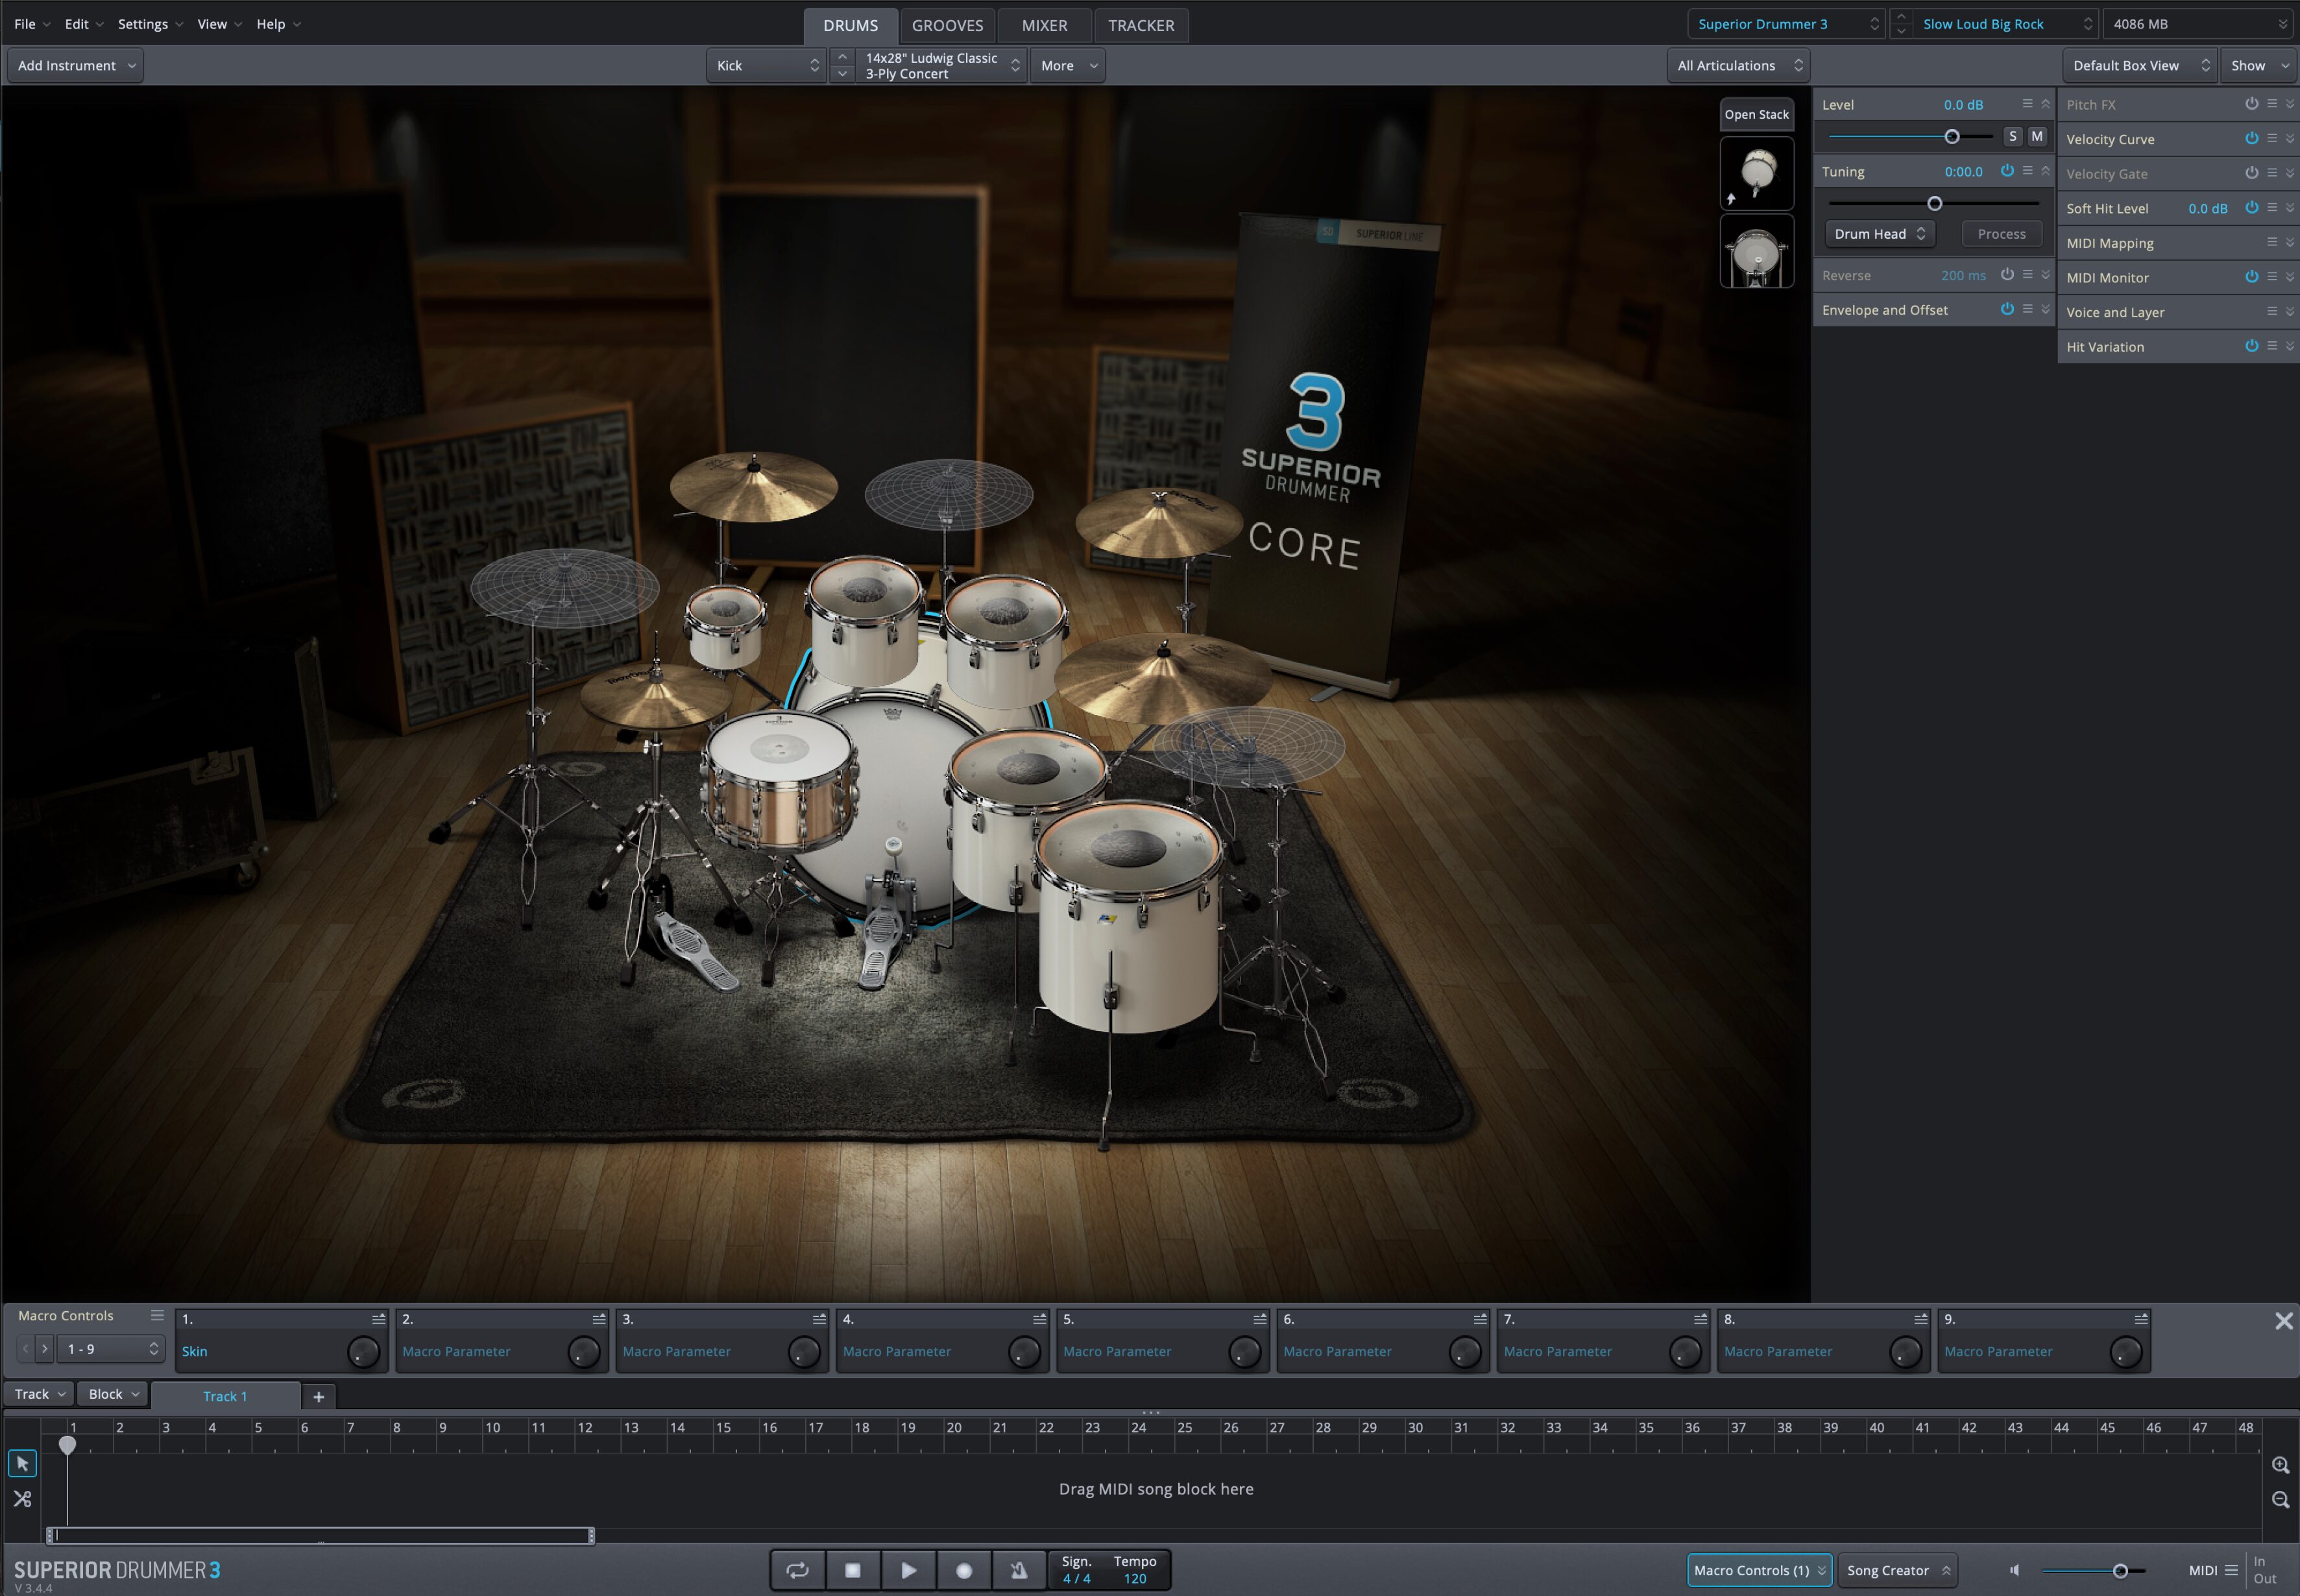Enable the Velocity Gate power button
The width and height of the screenshot is (2300, 1596).
2252,173
